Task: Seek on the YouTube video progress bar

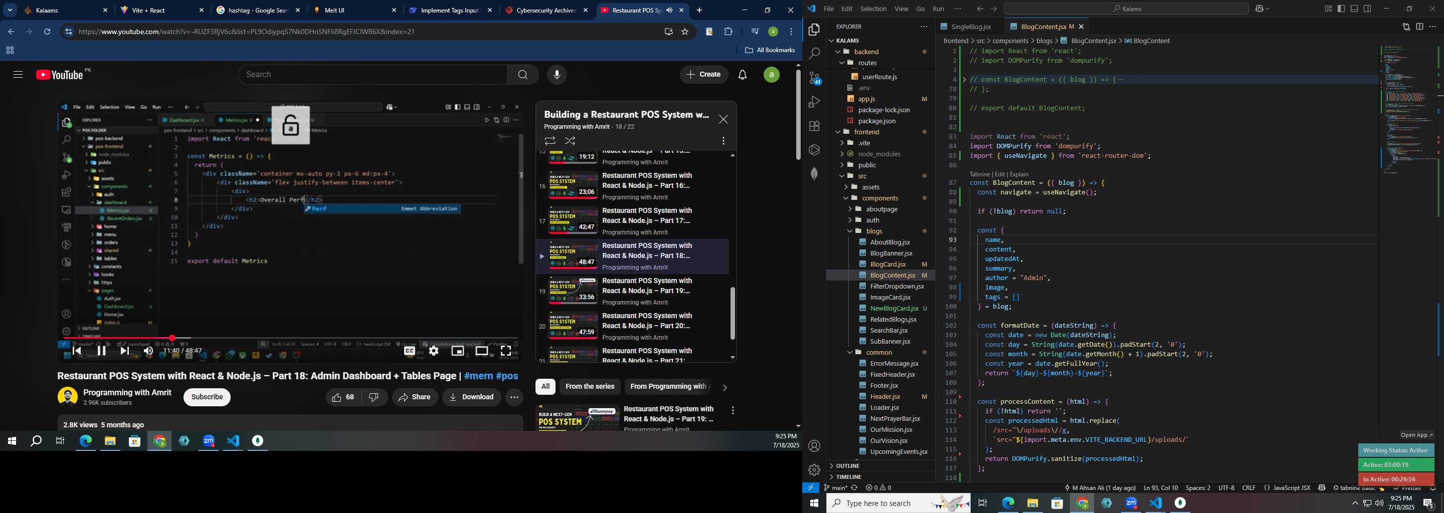Action: (290, 338)
